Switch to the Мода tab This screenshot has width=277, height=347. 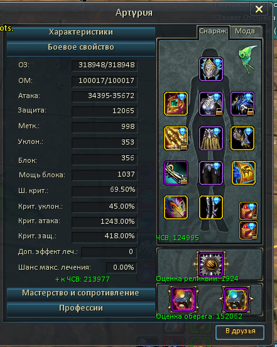coord(246,31)
